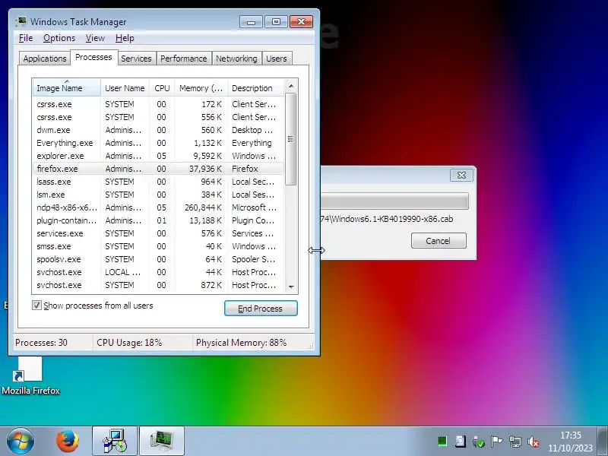Click the Safely Remove Hardware tray icon
The height and width of the screenshot is (456, 608).
coord(479,442)
